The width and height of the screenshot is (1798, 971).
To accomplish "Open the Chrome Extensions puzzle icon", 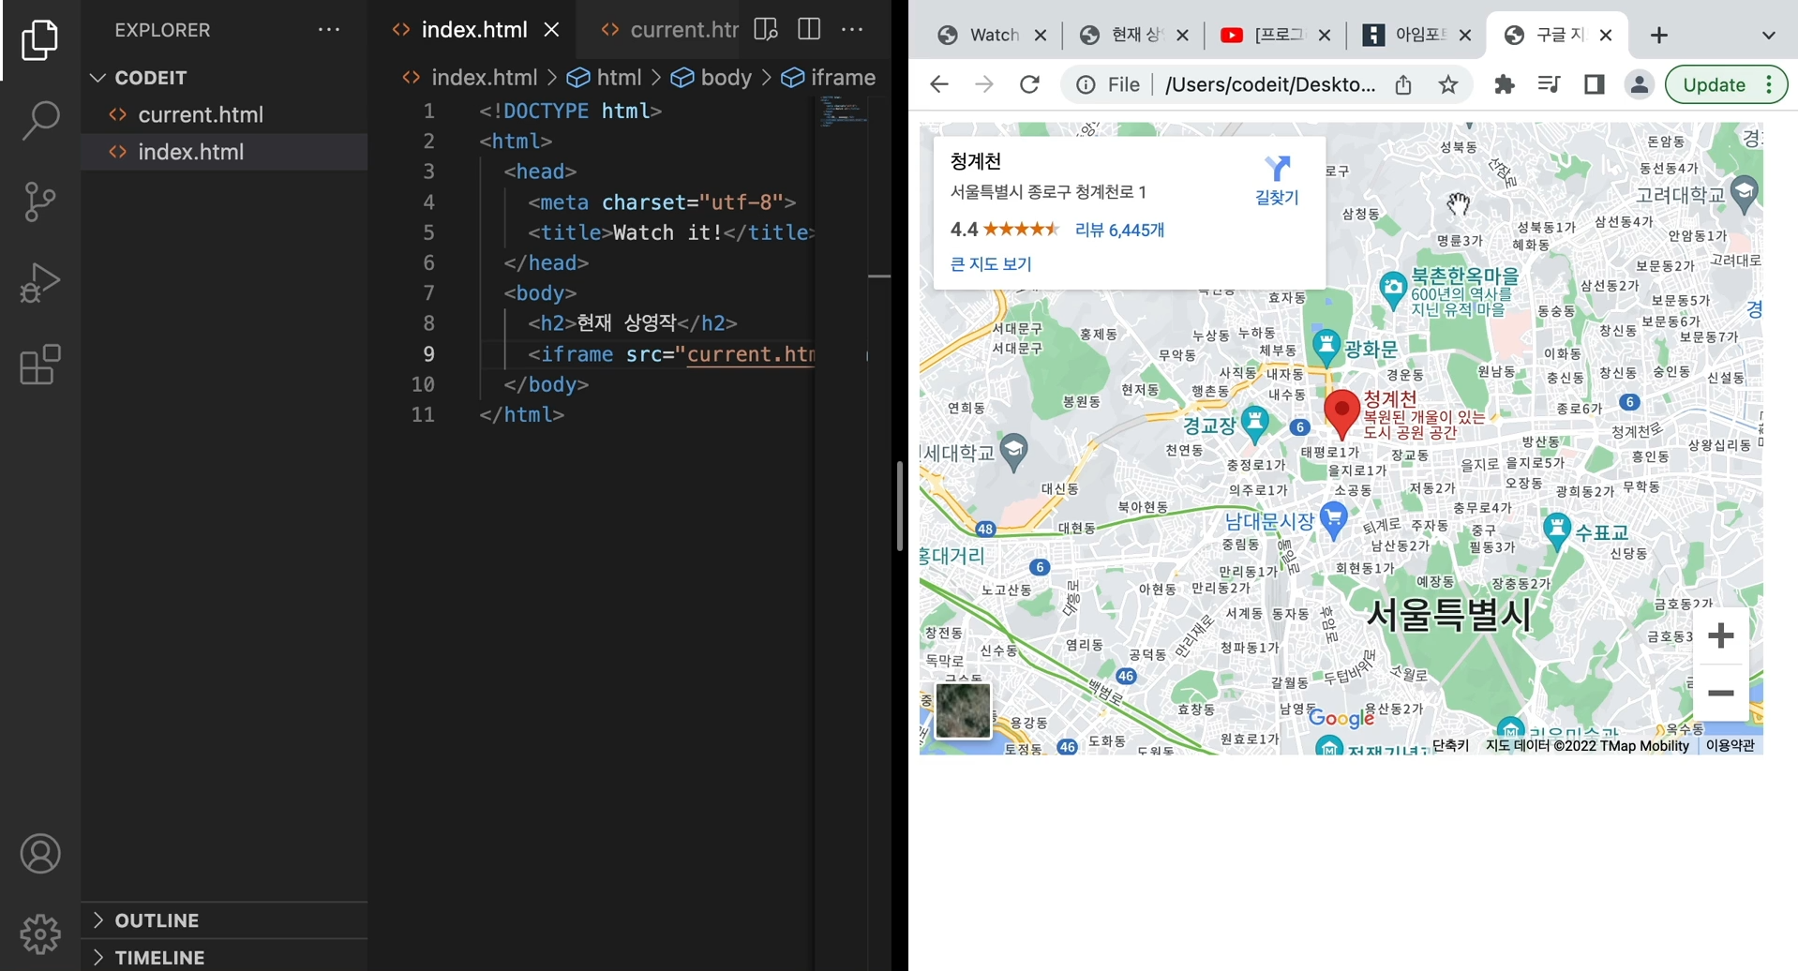I will click(x=1505, y=84).
